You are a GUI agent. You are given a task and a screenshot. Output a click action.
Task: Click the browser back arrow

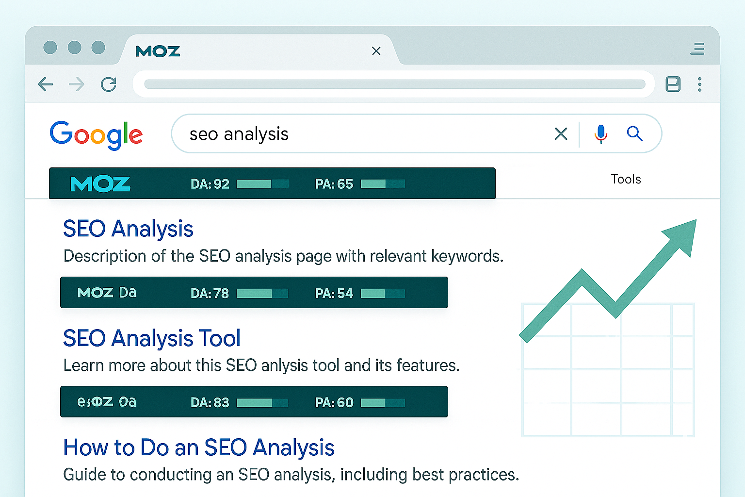pyautogui.click(x=46, y=84)
